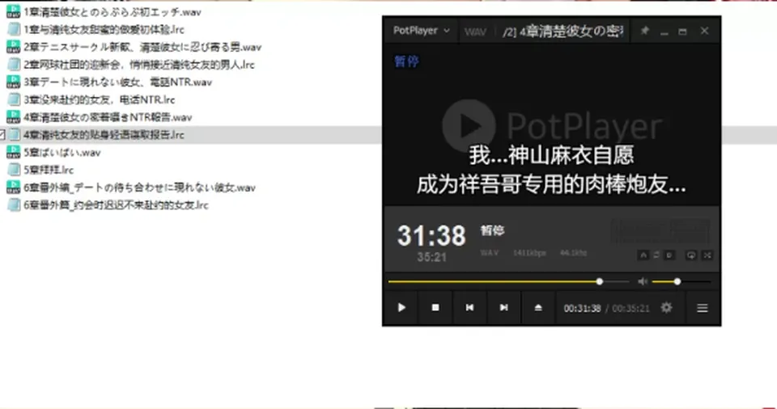Select the 1章 .wav file icon
The width and height of the screenshot is (777, 409).
[14, 12]
